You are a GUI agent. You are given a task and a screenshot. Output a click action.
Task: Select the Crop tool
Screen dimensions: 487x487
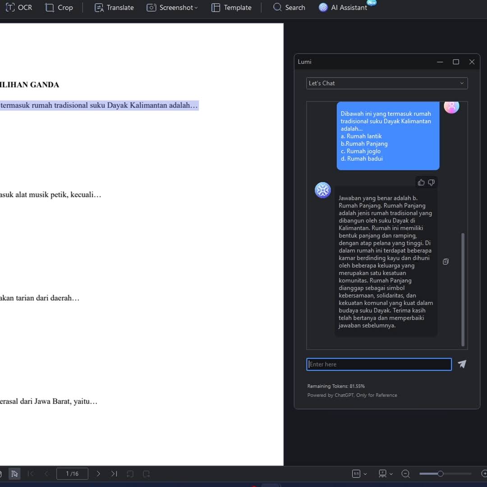[59, 8]
